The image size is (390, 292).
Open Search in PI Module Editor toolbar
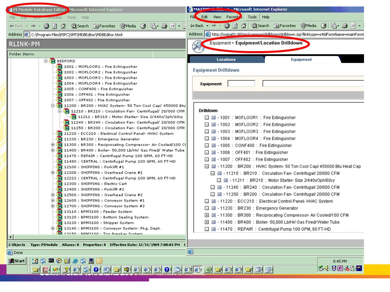point(80,26)
